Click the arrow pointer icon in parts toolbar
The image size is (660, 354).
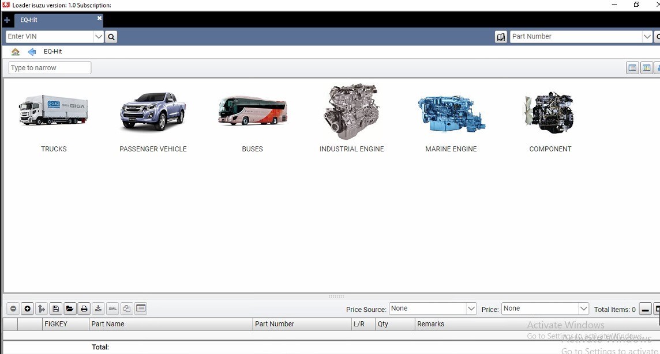click(42, 309)
